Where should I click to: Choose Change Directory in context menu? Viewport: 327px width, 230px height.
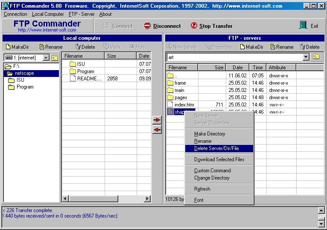point(219,178)
